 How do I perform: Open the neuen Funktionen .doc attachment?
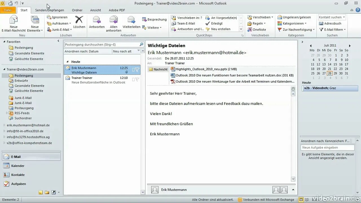pyautogui.click(x=232, y=75)
